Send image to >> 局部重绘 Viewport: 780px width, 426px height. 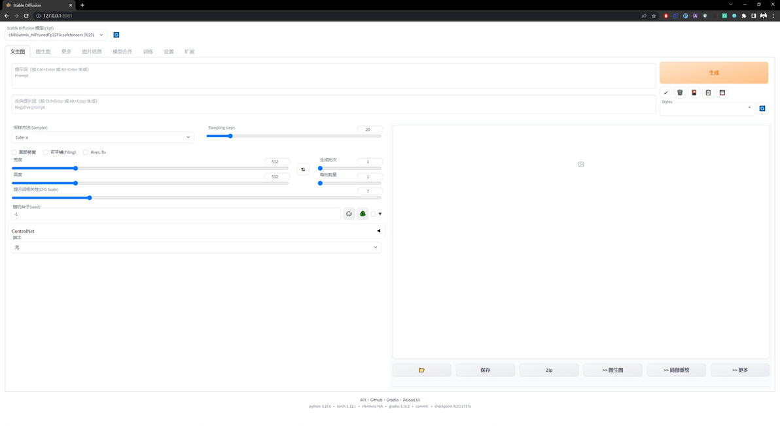677,370
